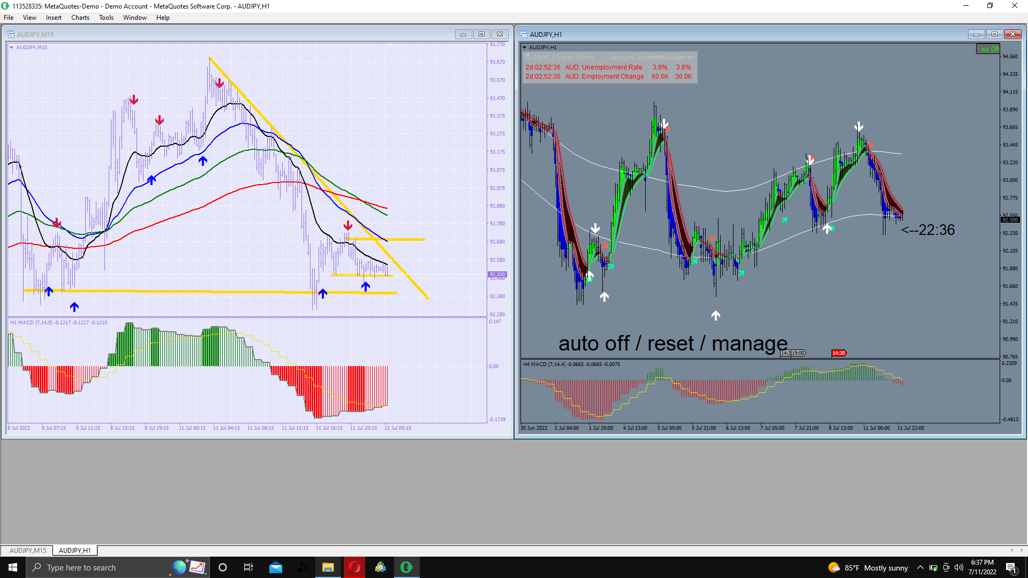This screenshot has height=578, width=1028.
Task: Click the AUDJPY,H1 chart window icon
Action: 524,34
